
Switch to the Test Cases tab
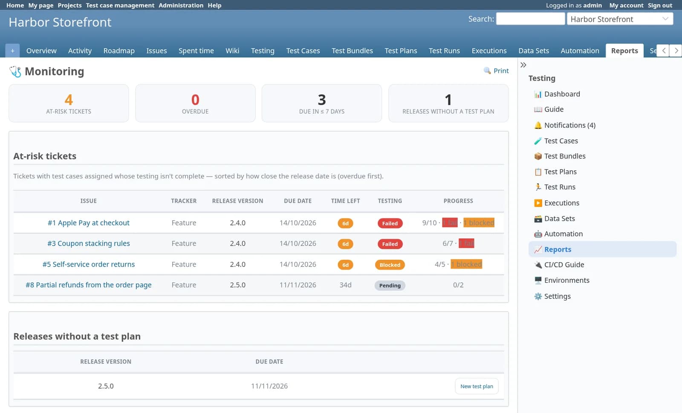(303, 51)
